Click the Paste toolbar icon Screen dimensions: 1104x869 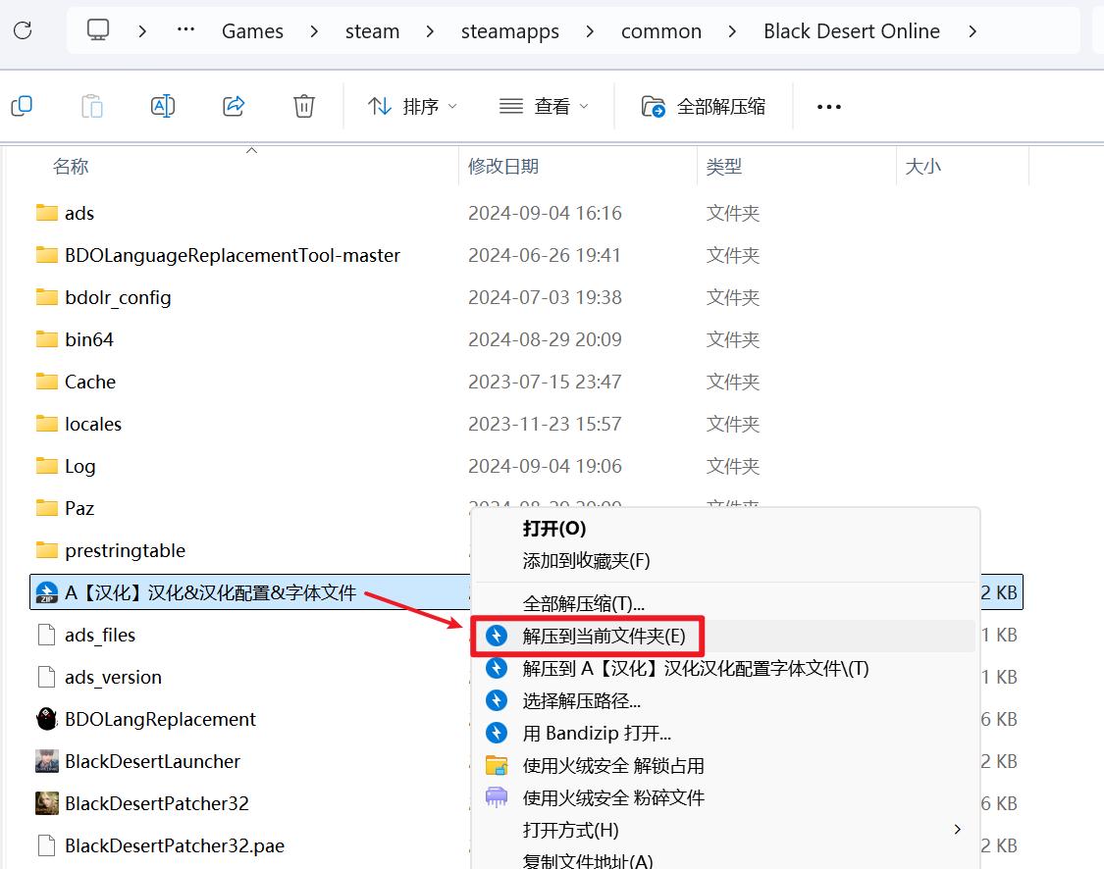point(92,106)
